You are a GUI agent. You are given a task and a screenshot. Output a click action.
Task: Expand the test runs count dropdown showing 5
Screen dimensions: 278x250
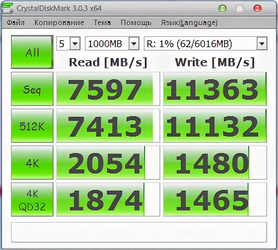point(75,43)
